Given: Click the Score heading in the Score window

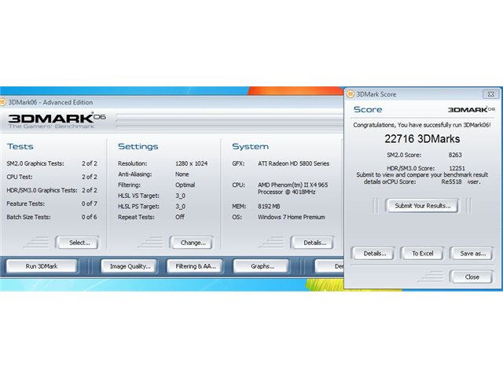Looking at the screenshot, I should [x=368, y=109].
